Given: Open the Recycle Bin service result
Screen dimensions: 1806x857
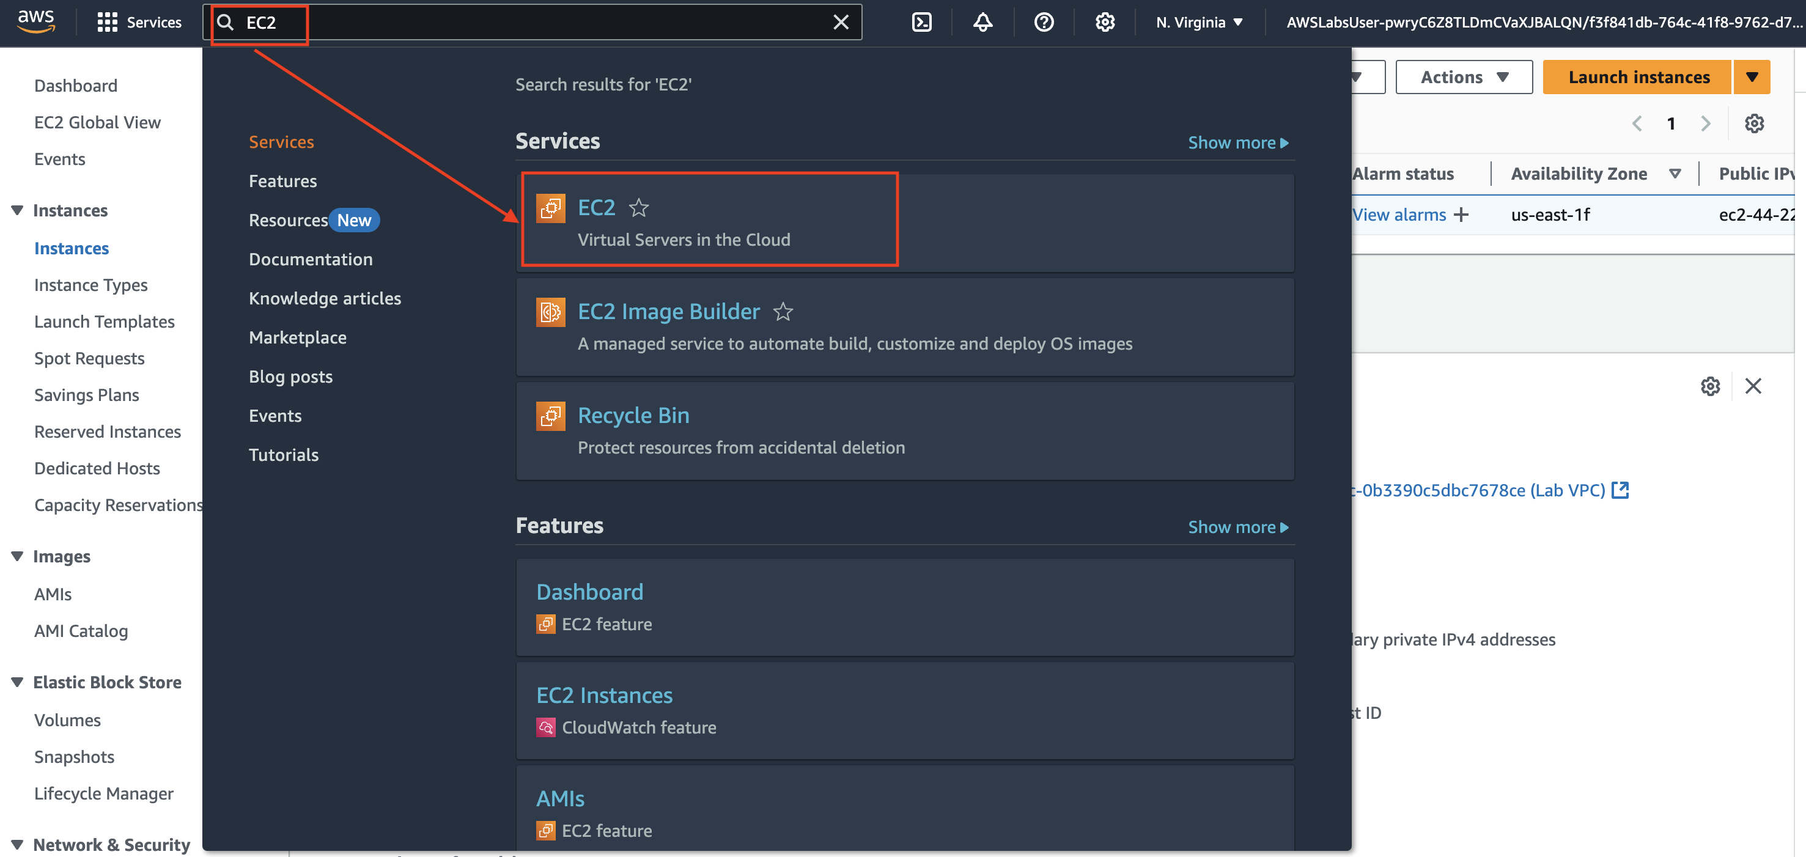Looking at the screenshot, I should tap(633, 416).
